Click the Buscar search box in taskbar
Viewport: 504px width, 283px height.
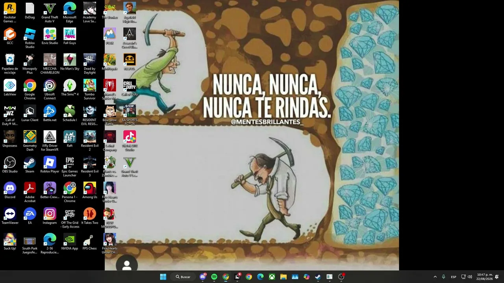pos(183,277)
